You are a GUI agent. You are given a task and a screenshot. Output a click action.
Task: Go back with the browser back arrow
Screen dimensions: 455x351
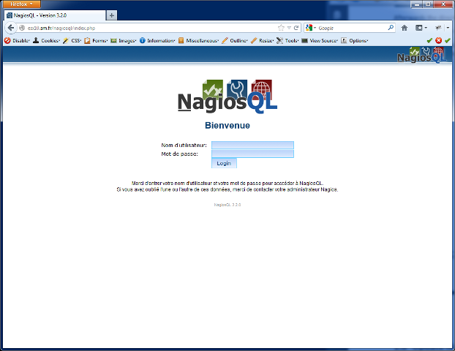point(11,28)
